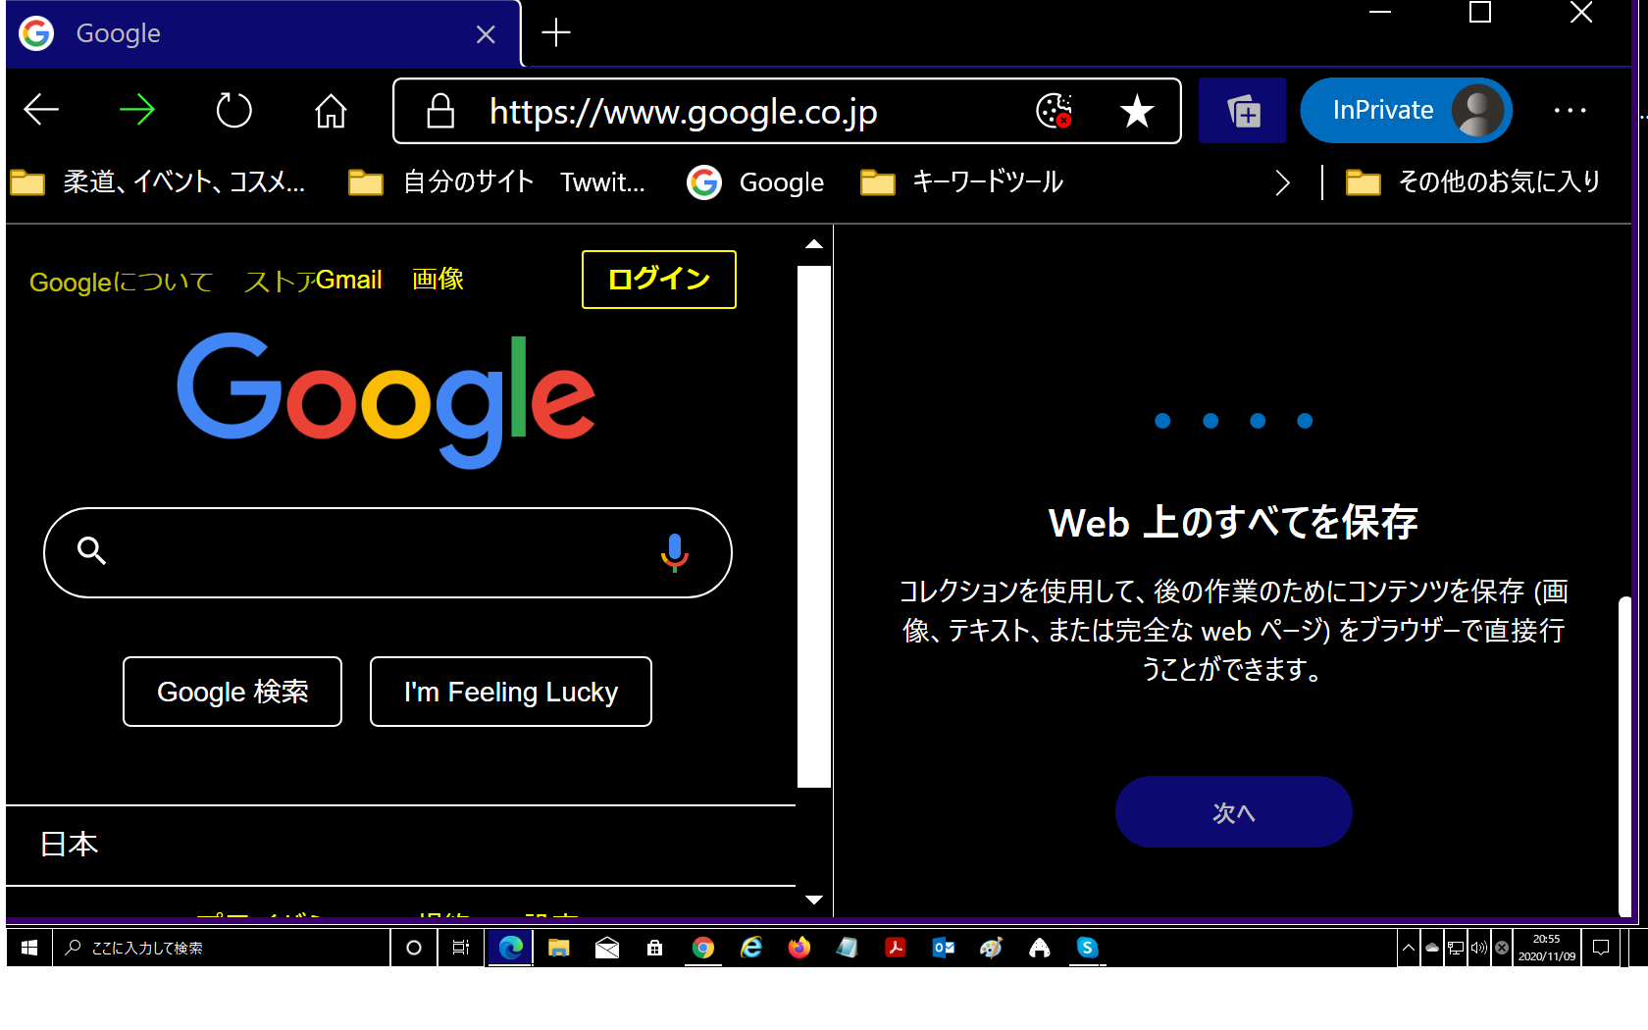This screenshot has height=1030, width=1648.
Task: Click the ログイン button
Action: coord(659,280)
